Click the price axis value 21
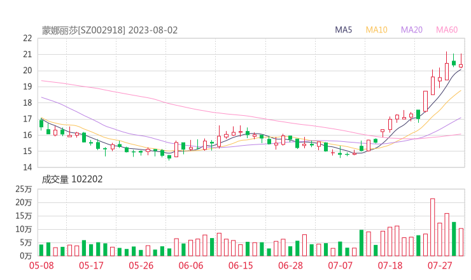Screen dimensions: 471x280 pyautogui.click(x=27, y=54)
